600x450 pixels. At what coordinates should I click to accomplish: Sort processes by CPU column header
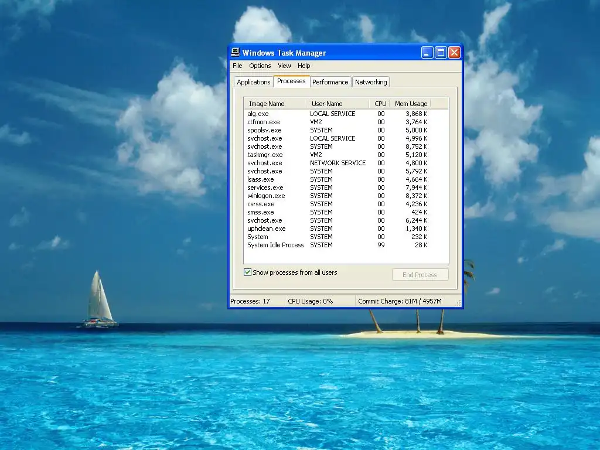pyautogui.click(x=380, y=104)
